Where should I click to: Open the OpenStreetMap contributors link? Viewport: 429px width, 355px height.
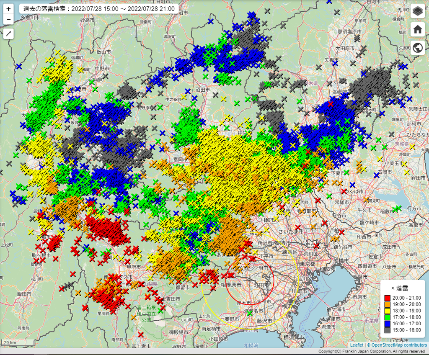tap(399, 345)
